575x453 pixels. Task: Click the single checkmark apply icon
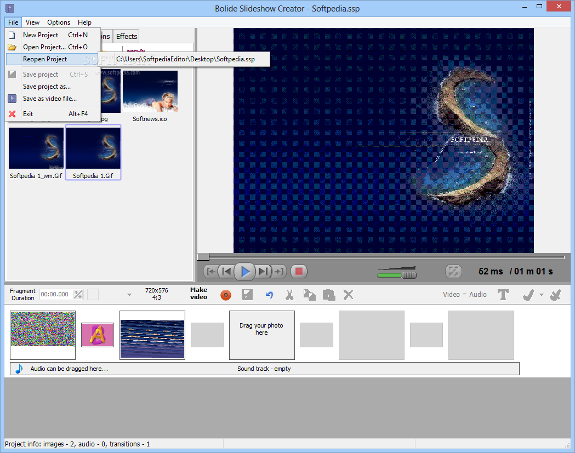click(528, 295)
